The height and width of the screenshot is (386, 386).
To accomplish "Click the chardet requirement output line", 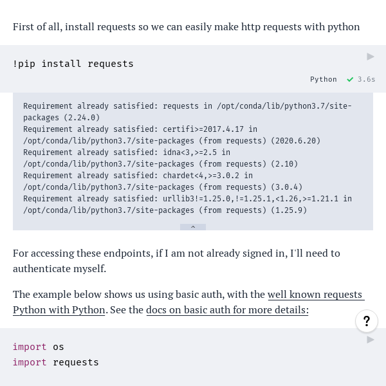I will click(163, 181).
